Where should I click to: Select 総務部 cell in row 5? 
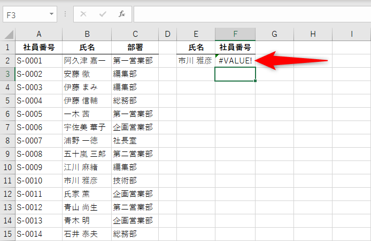click(135, 101)
